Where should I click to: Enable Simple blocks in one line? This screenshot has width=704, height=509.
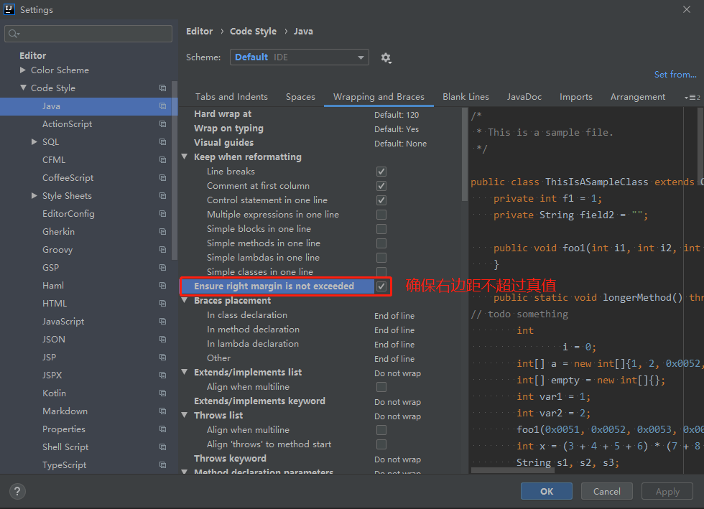[x=381, y=229]
